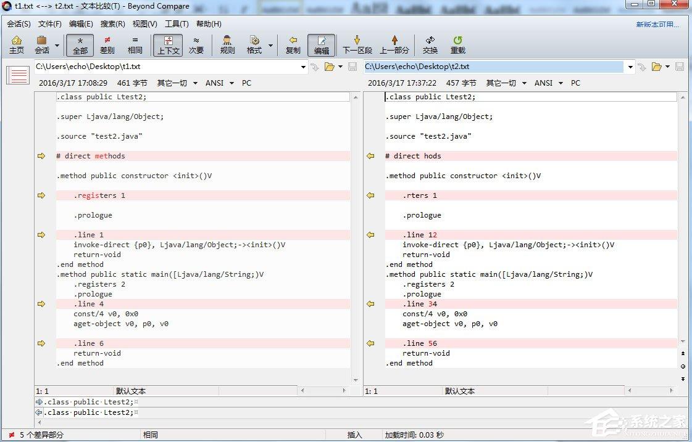Viewport: 692px width, 442px height.
Task: Copy '.line 56' to left arrow
Action: pyautogui.click(x=370, y=343)
